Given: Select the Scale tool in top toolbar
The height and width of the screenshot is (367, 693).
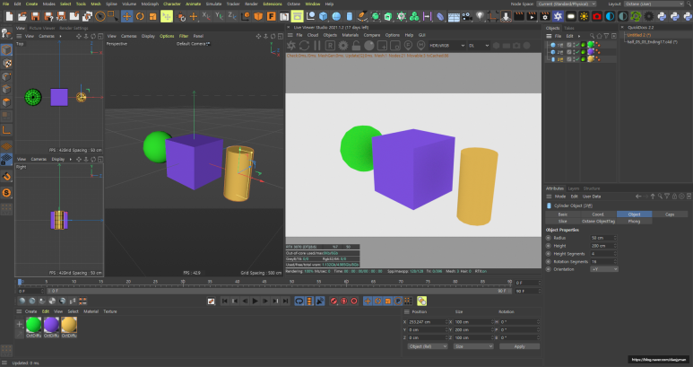Looking at the screenshot, I should pyautogui.click(x=153, y=16).
